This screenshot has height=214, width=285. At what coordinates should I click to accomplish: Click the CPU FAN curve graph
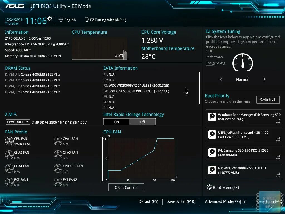[141, 158]
